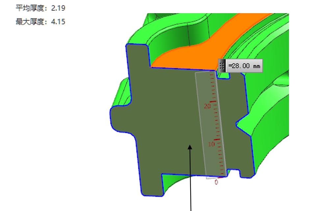Click the ruler's 0 origin label
The width and height of the screenshot is (314, 211).
pos(216,182)
